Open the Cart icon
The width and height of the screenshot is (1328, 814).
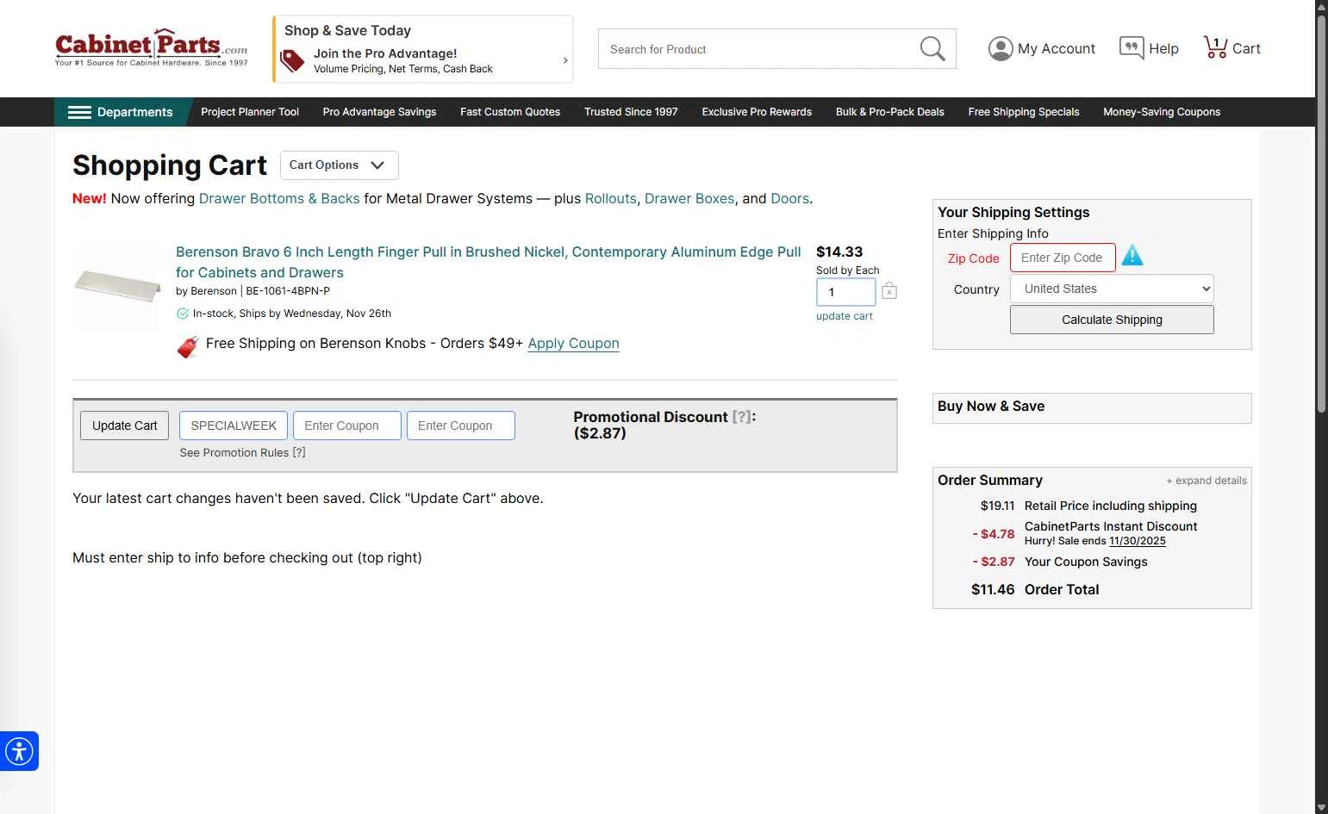coord(1215,47)
